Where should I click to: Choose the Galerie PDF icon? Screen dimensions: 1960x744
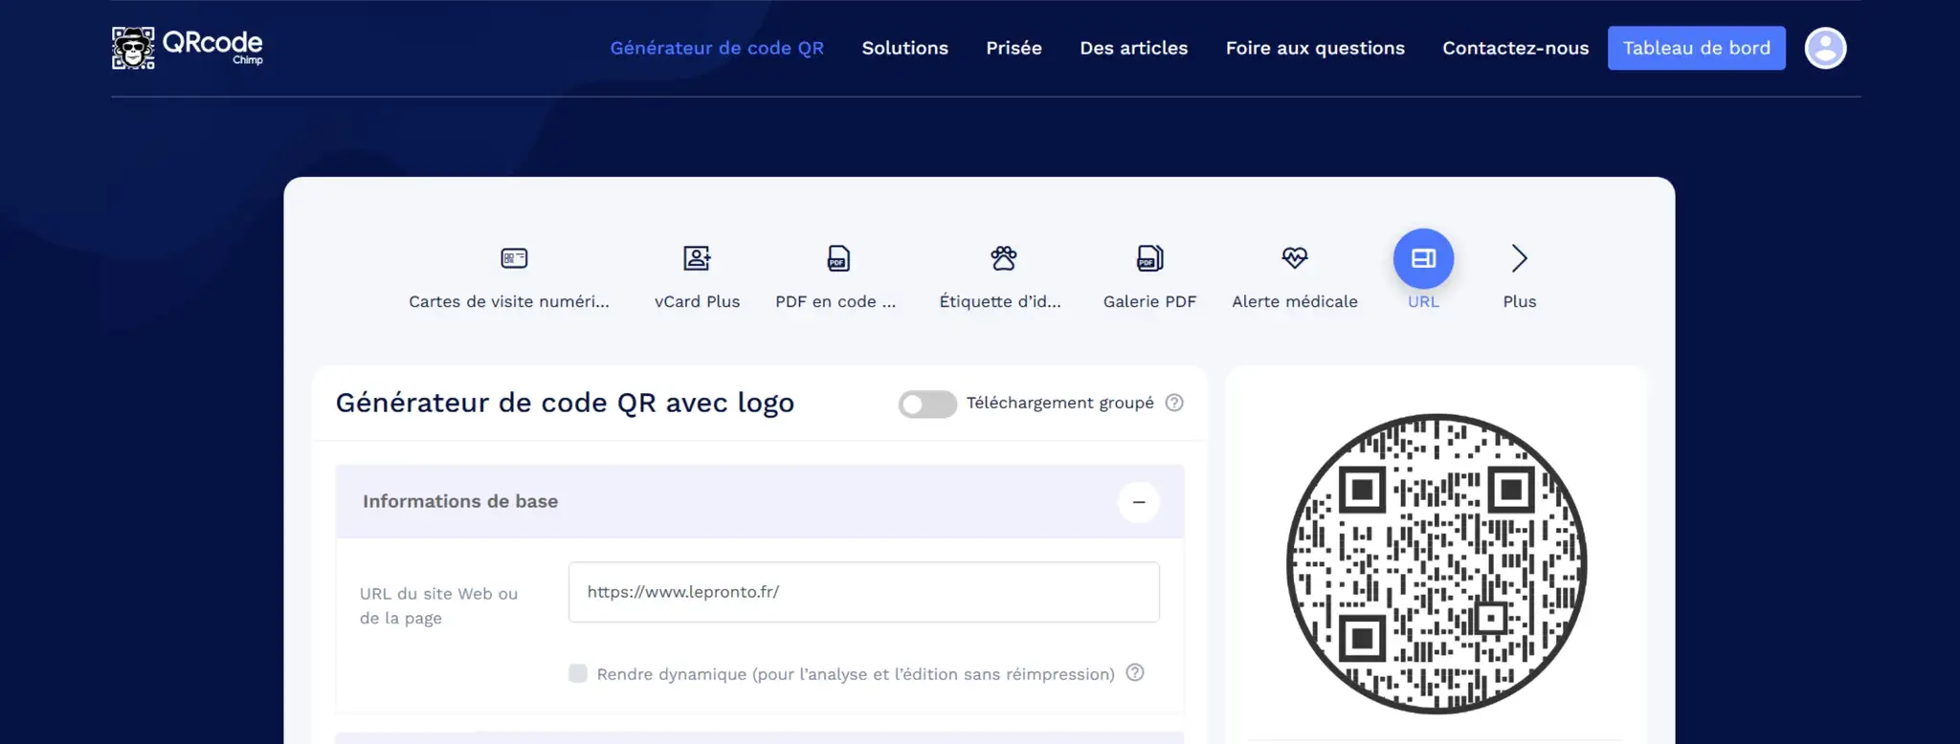[x=1149, y=258]
